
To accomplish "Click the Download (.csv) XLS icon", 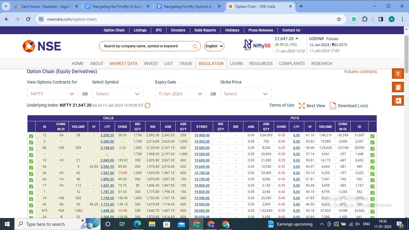I will 333,106.
